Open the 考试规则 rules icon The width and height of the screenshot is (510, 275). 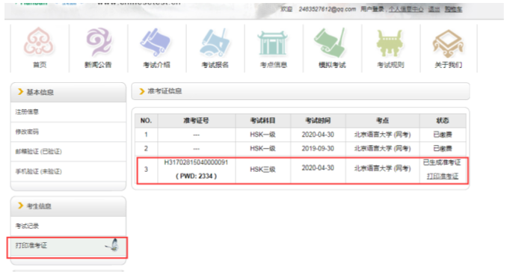(390, 43)
